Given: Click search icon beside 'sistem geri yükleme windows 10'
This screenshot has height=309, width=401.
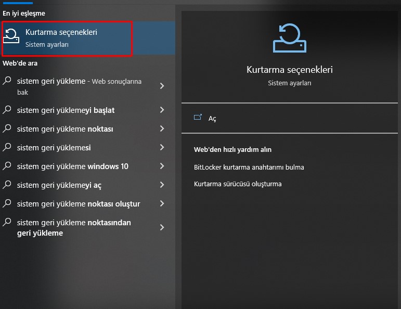Looking at the screenshot, I should [x=7, y=166].
